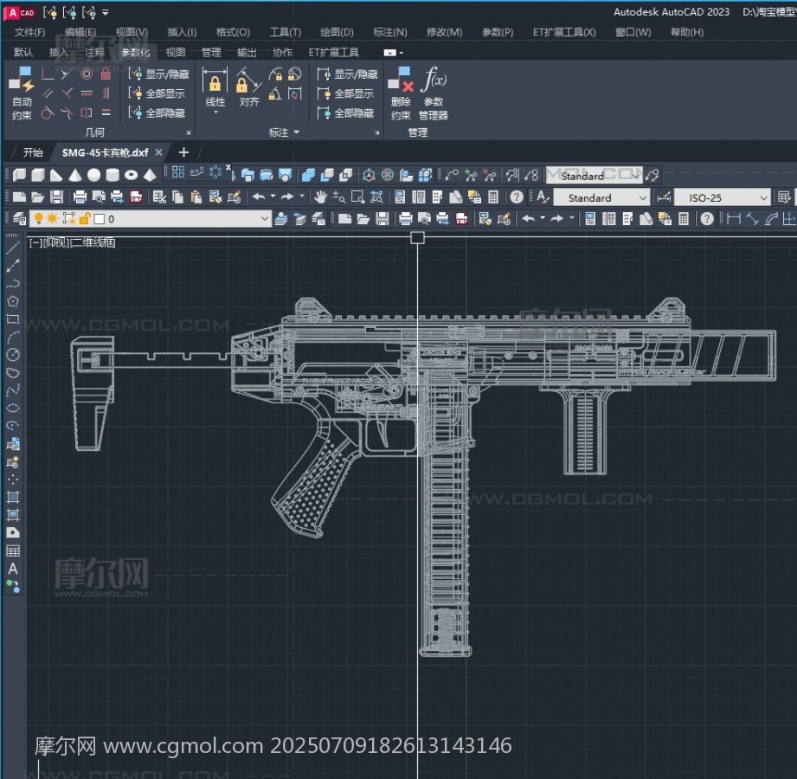Open the Parameters Manager (参数管理器)
Viewport: 797px width, 779px height.
(x=434, y=93)
